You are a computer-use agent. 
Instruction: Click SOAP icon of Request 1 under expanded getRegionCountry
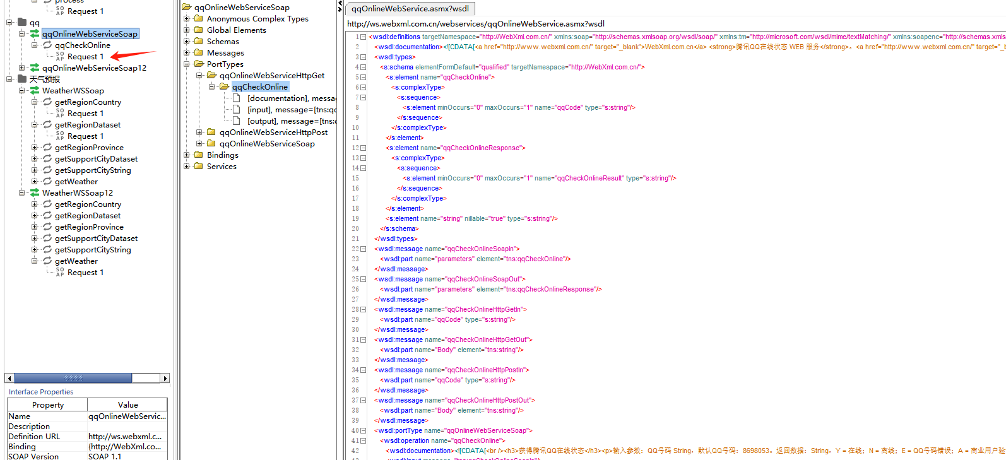pos(60,113)
